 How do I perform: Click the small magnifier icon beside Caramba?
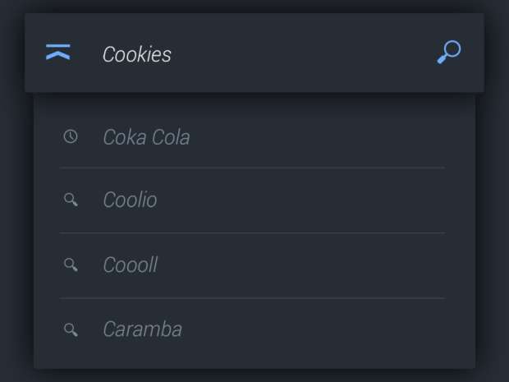coord(71,329)
